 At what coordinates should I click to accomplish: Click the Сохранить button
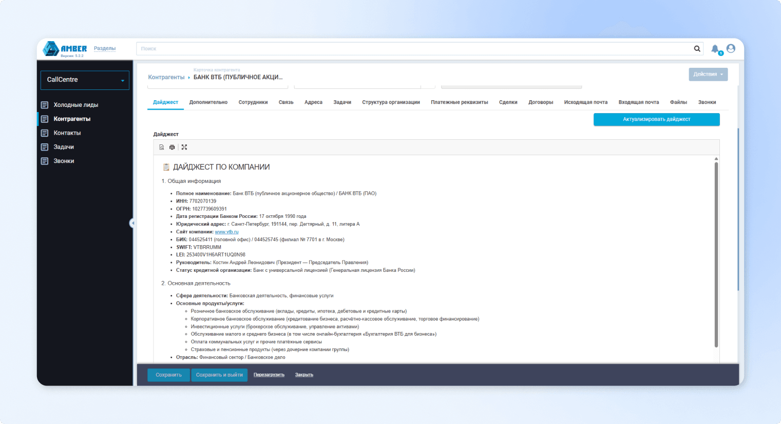[x=168, y=375]
